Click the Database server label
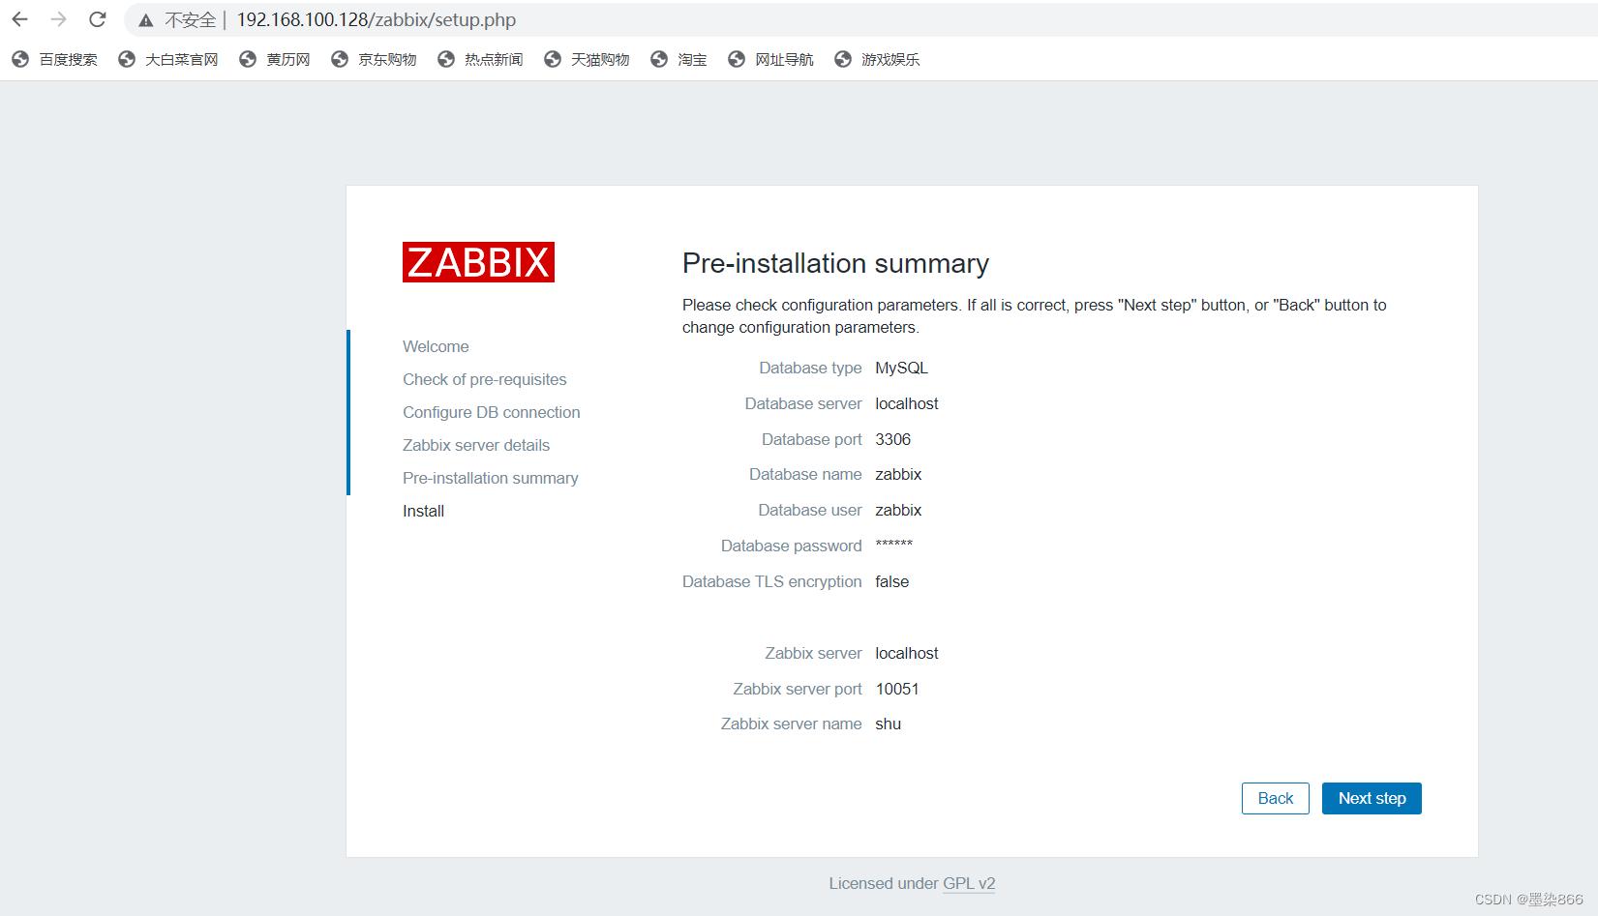Viewport: 1598px width, 916px height. click(803, 403)
